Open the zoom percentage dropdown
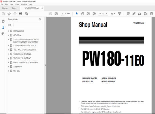Screen dimensions: 155x114 pyautogui.click(x=106, y=14)
